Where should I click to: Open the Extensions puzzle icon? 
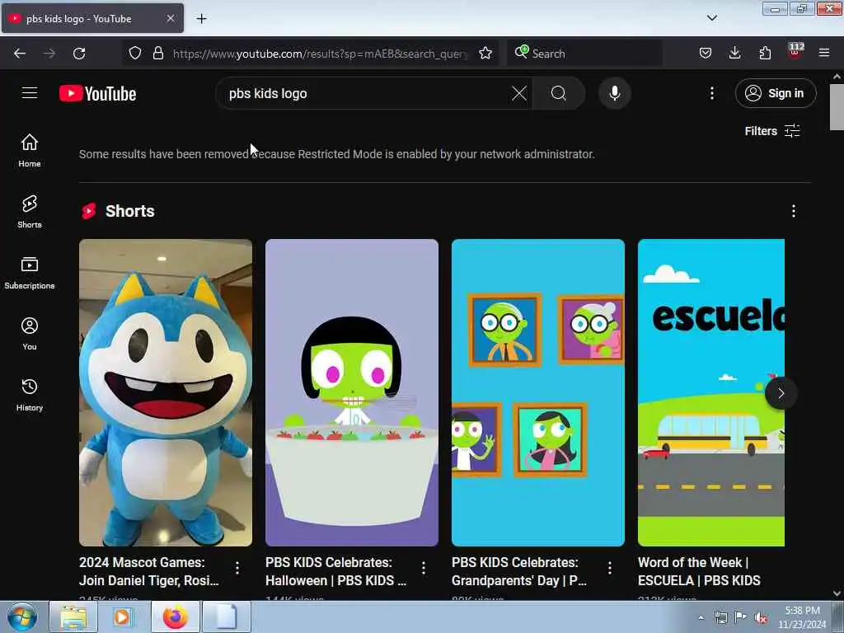click(765, 53)
